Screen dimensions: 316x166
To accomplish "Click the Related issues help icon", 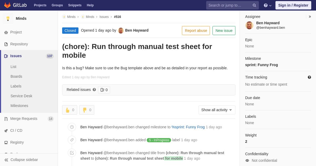I will point(94,90).
